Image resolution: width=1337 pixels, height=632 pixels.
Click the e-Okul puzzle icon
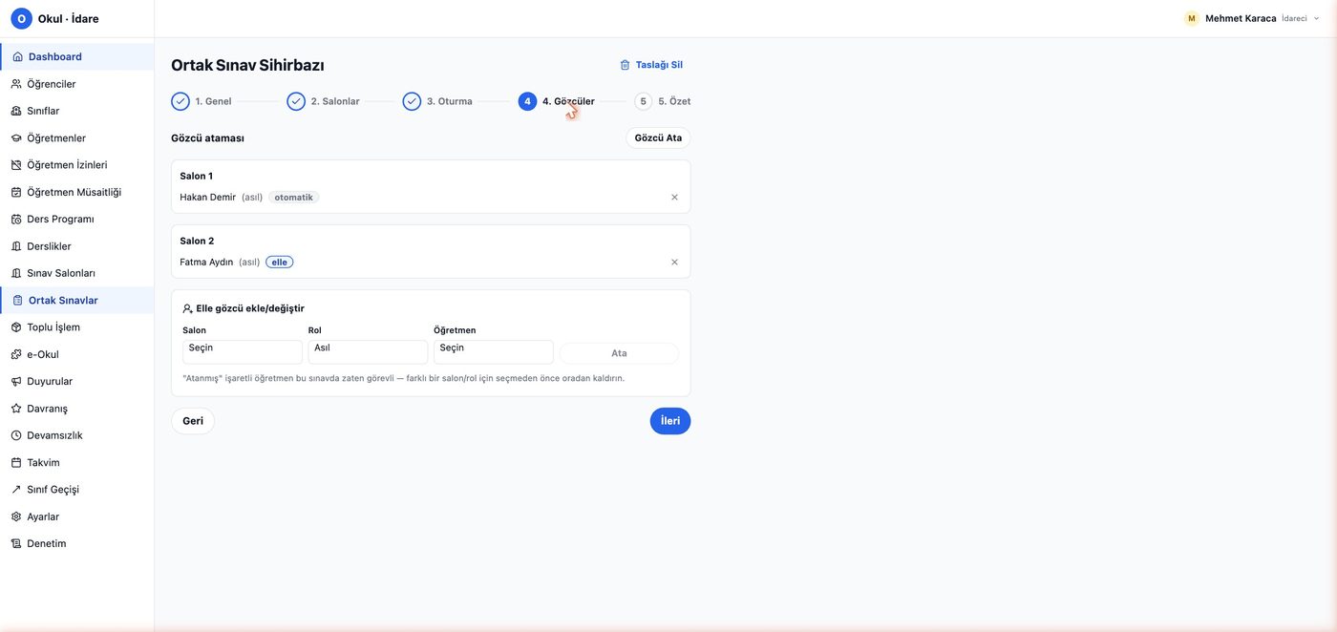[x=16, y=354]
